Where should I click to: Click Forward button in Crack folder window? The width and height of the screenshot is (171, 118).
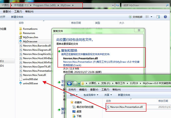click(x=75, y=83)
